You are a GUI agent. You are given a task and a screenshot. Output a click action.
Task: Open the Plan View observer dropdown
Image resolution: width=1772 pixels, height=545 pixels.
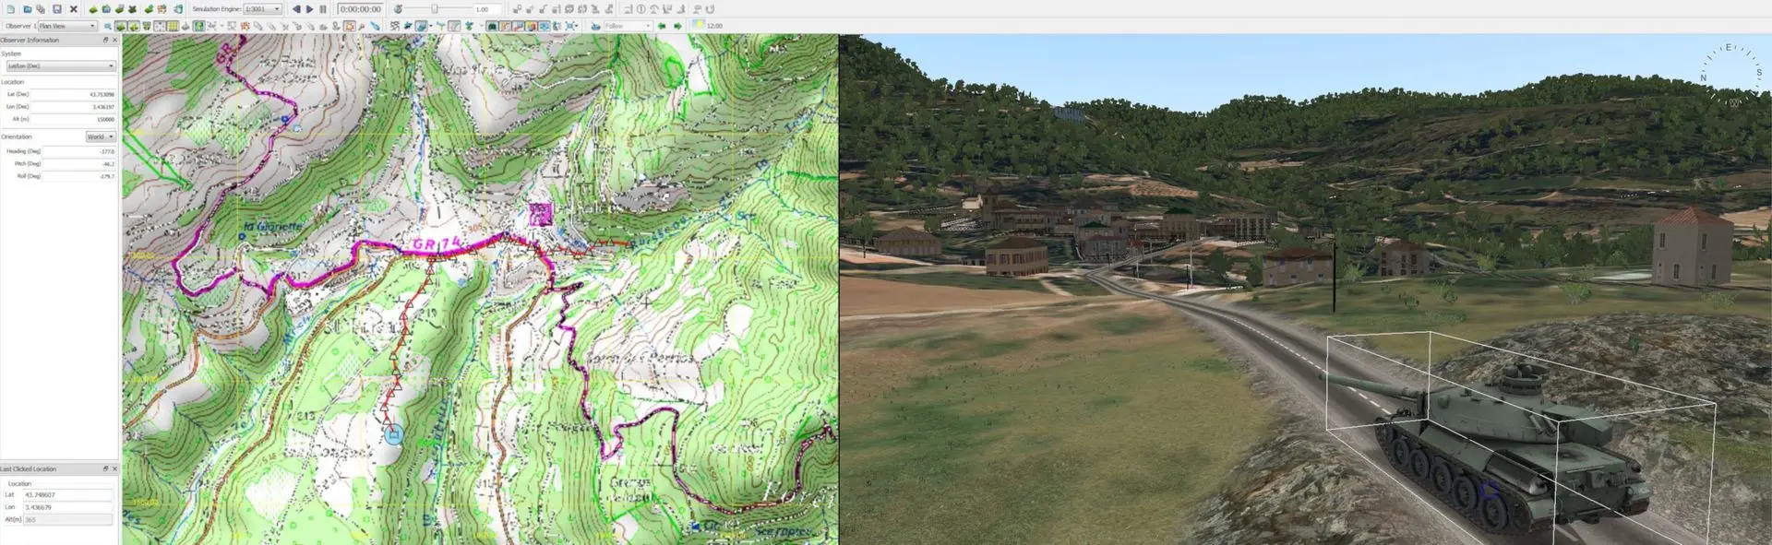[67, 26]
